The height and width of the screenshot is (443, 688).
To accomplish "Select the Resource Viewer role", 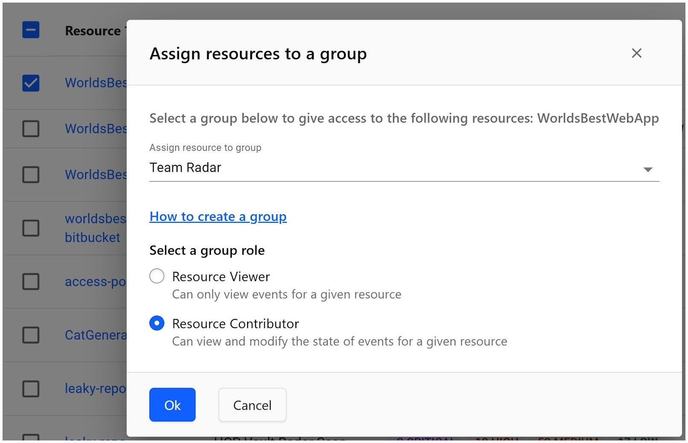I will (x=157, y=276).
